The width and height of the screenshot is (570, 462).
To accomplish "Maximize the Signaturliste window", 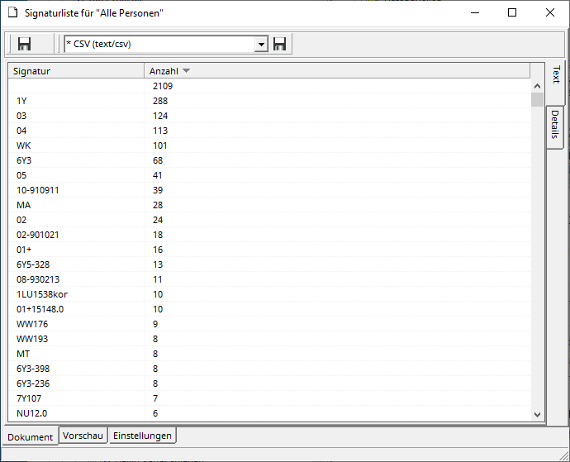I will coord(512,12).
